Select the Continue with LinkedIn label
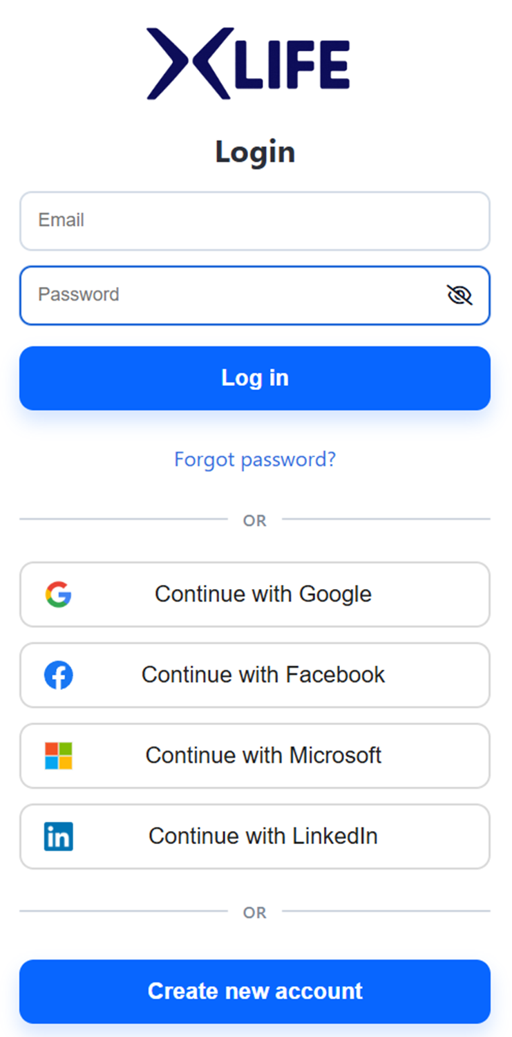 click(263, 836)
